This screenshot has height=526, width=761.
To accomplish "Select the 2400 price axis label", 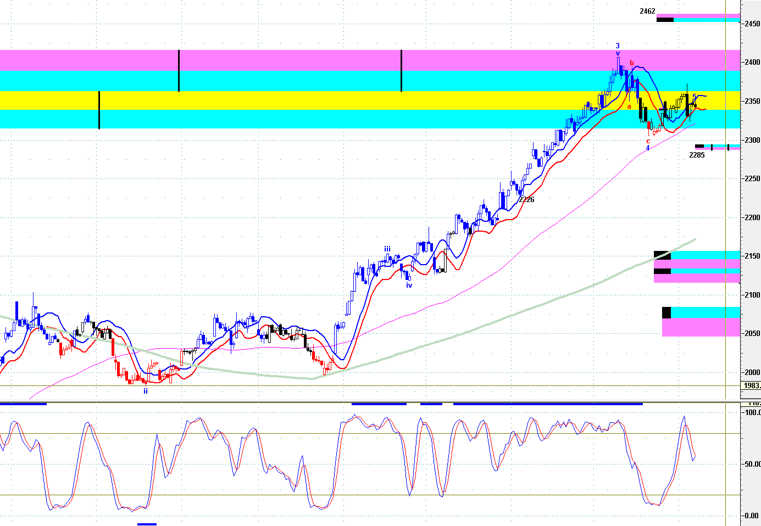I will [x=752, y=62].
